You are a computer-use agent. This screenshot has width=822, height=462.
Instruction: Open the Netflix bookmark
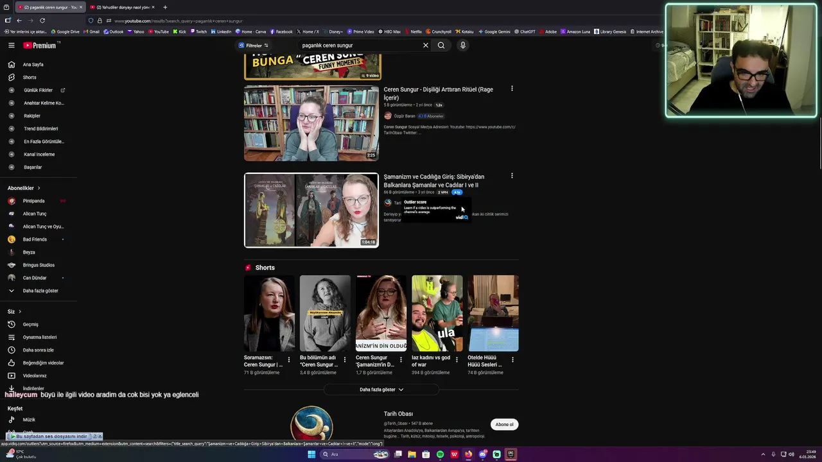coord(413,31)
